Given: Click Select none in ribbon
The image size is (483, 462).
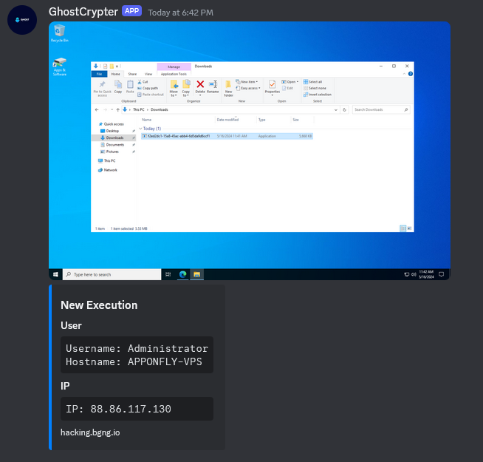Looking at the screenshot, I should coord(315,88).
